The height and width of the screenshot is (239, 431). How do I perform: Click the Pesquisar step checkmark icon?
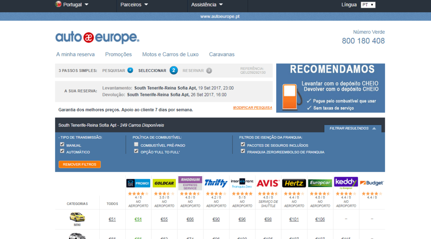click(130, 70)
